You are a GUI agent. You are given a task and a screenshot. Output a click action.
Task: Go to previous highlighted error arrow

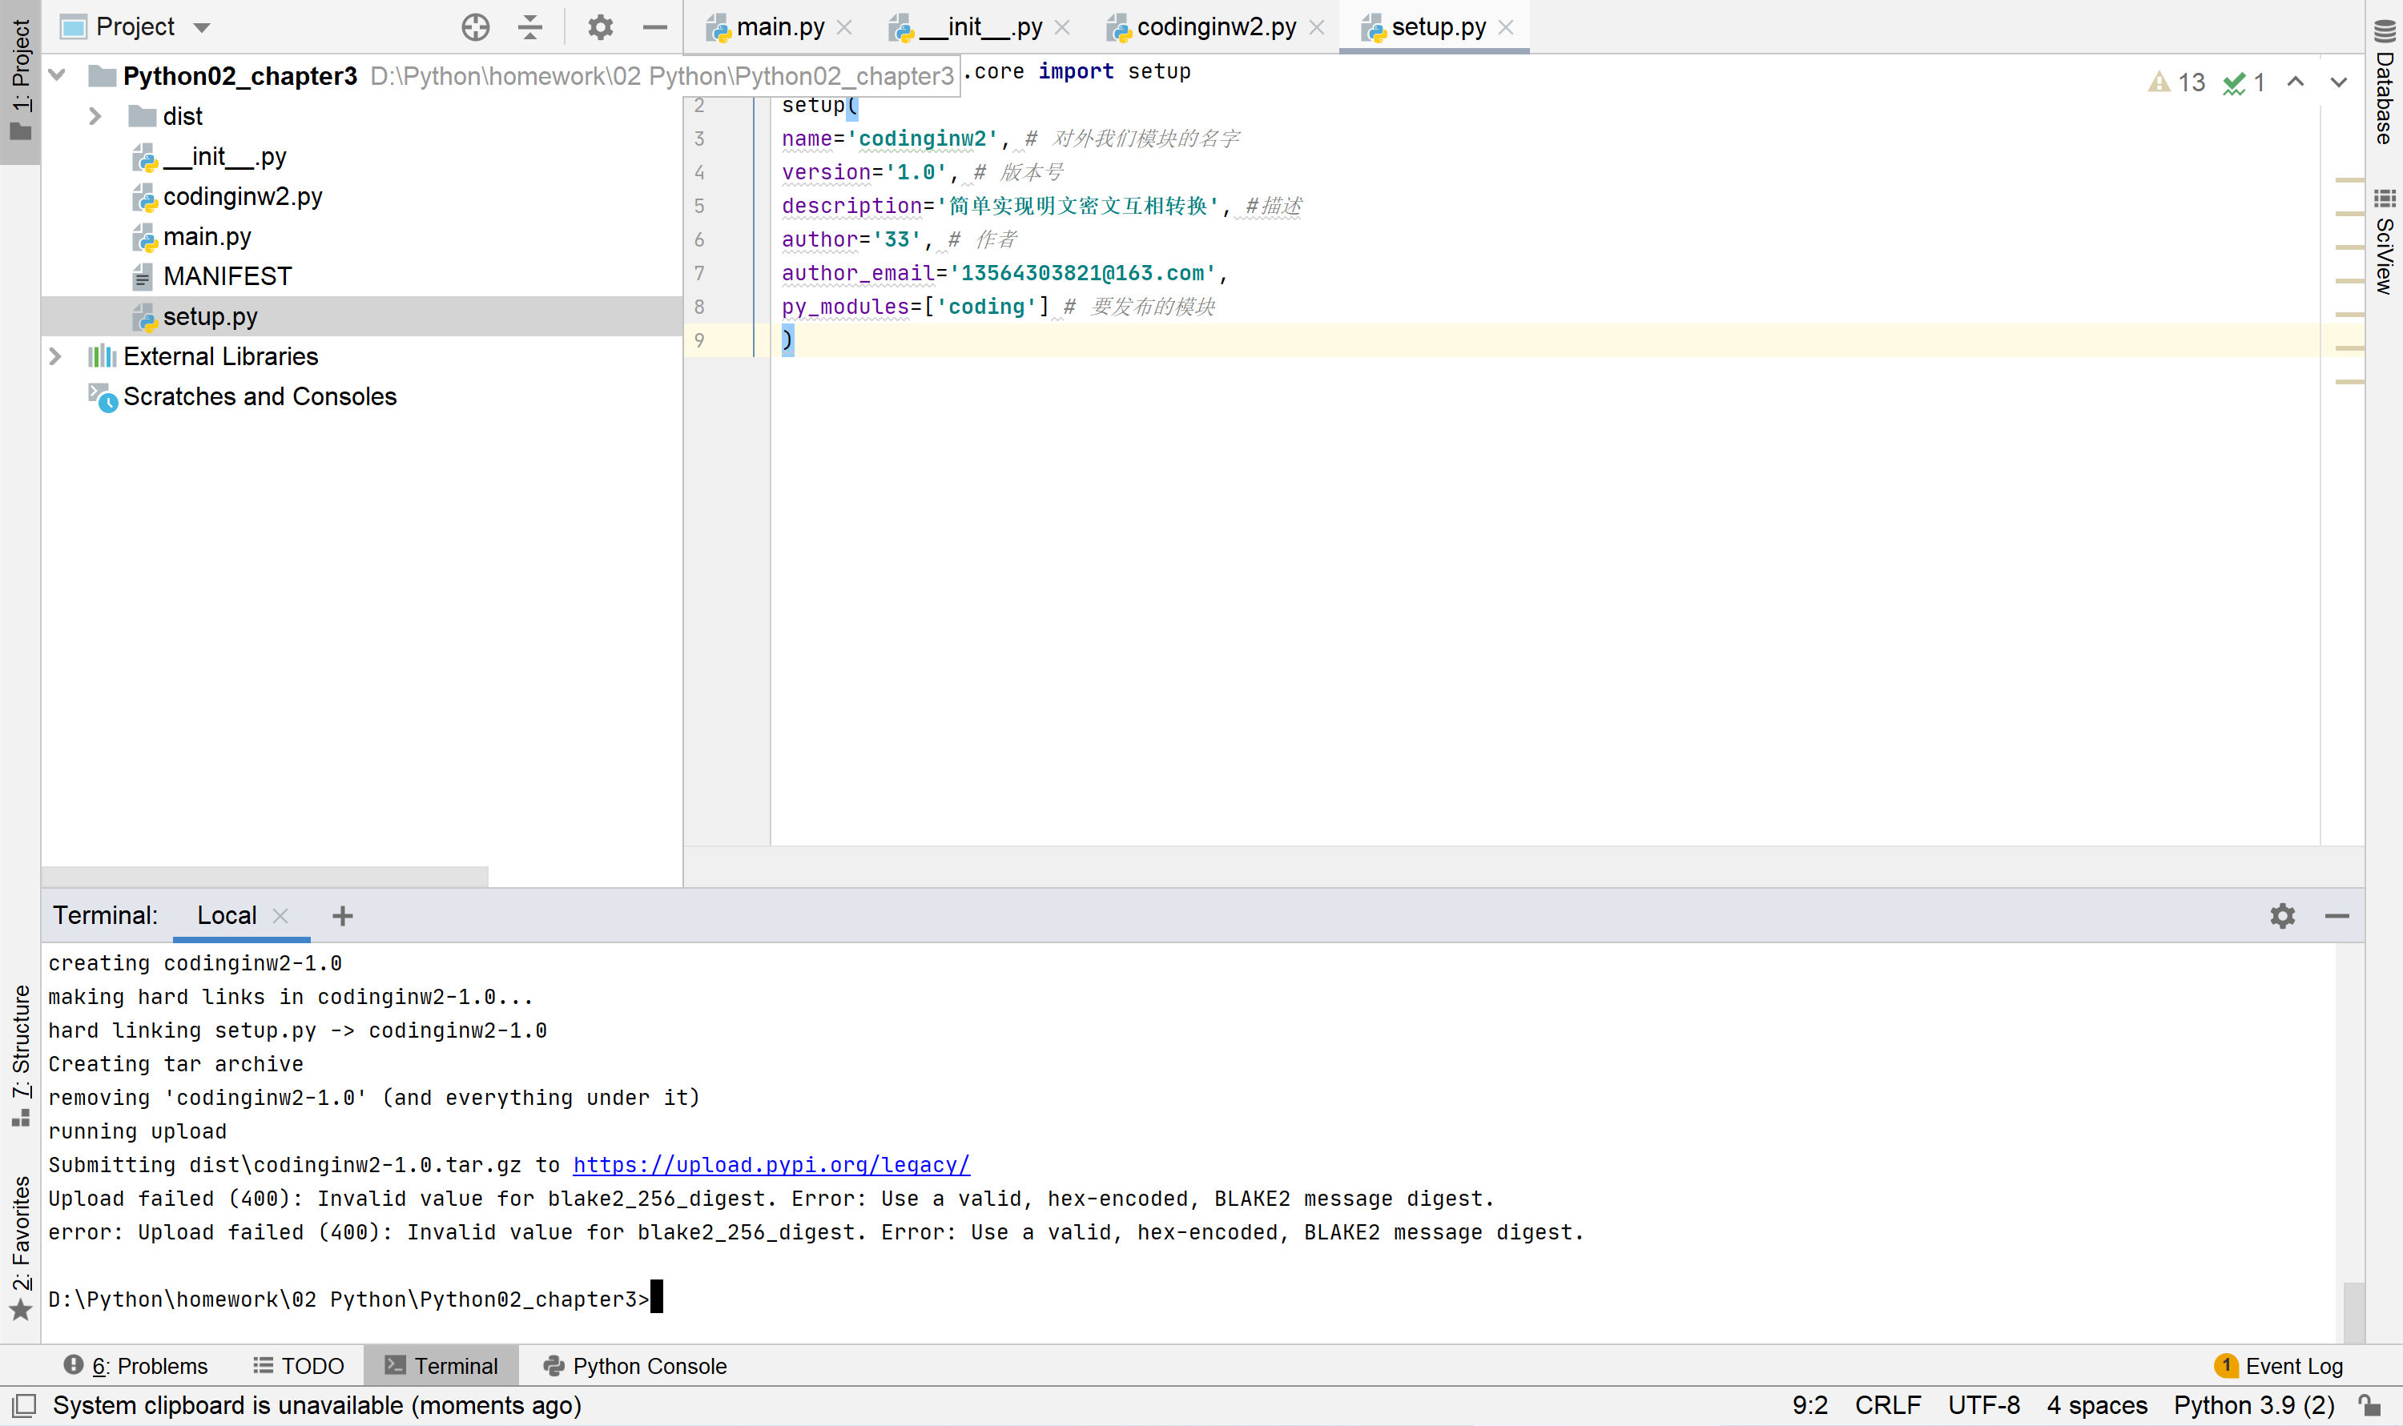click(2296, 82)
